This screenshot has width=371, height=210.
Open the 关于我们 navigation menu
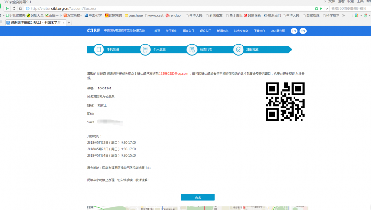pyautogui.click(x=171, y=31)
